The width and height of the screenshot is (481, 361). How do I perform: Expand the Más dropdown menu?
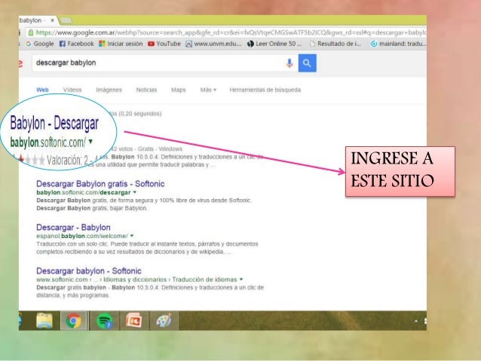coord(208,90)
